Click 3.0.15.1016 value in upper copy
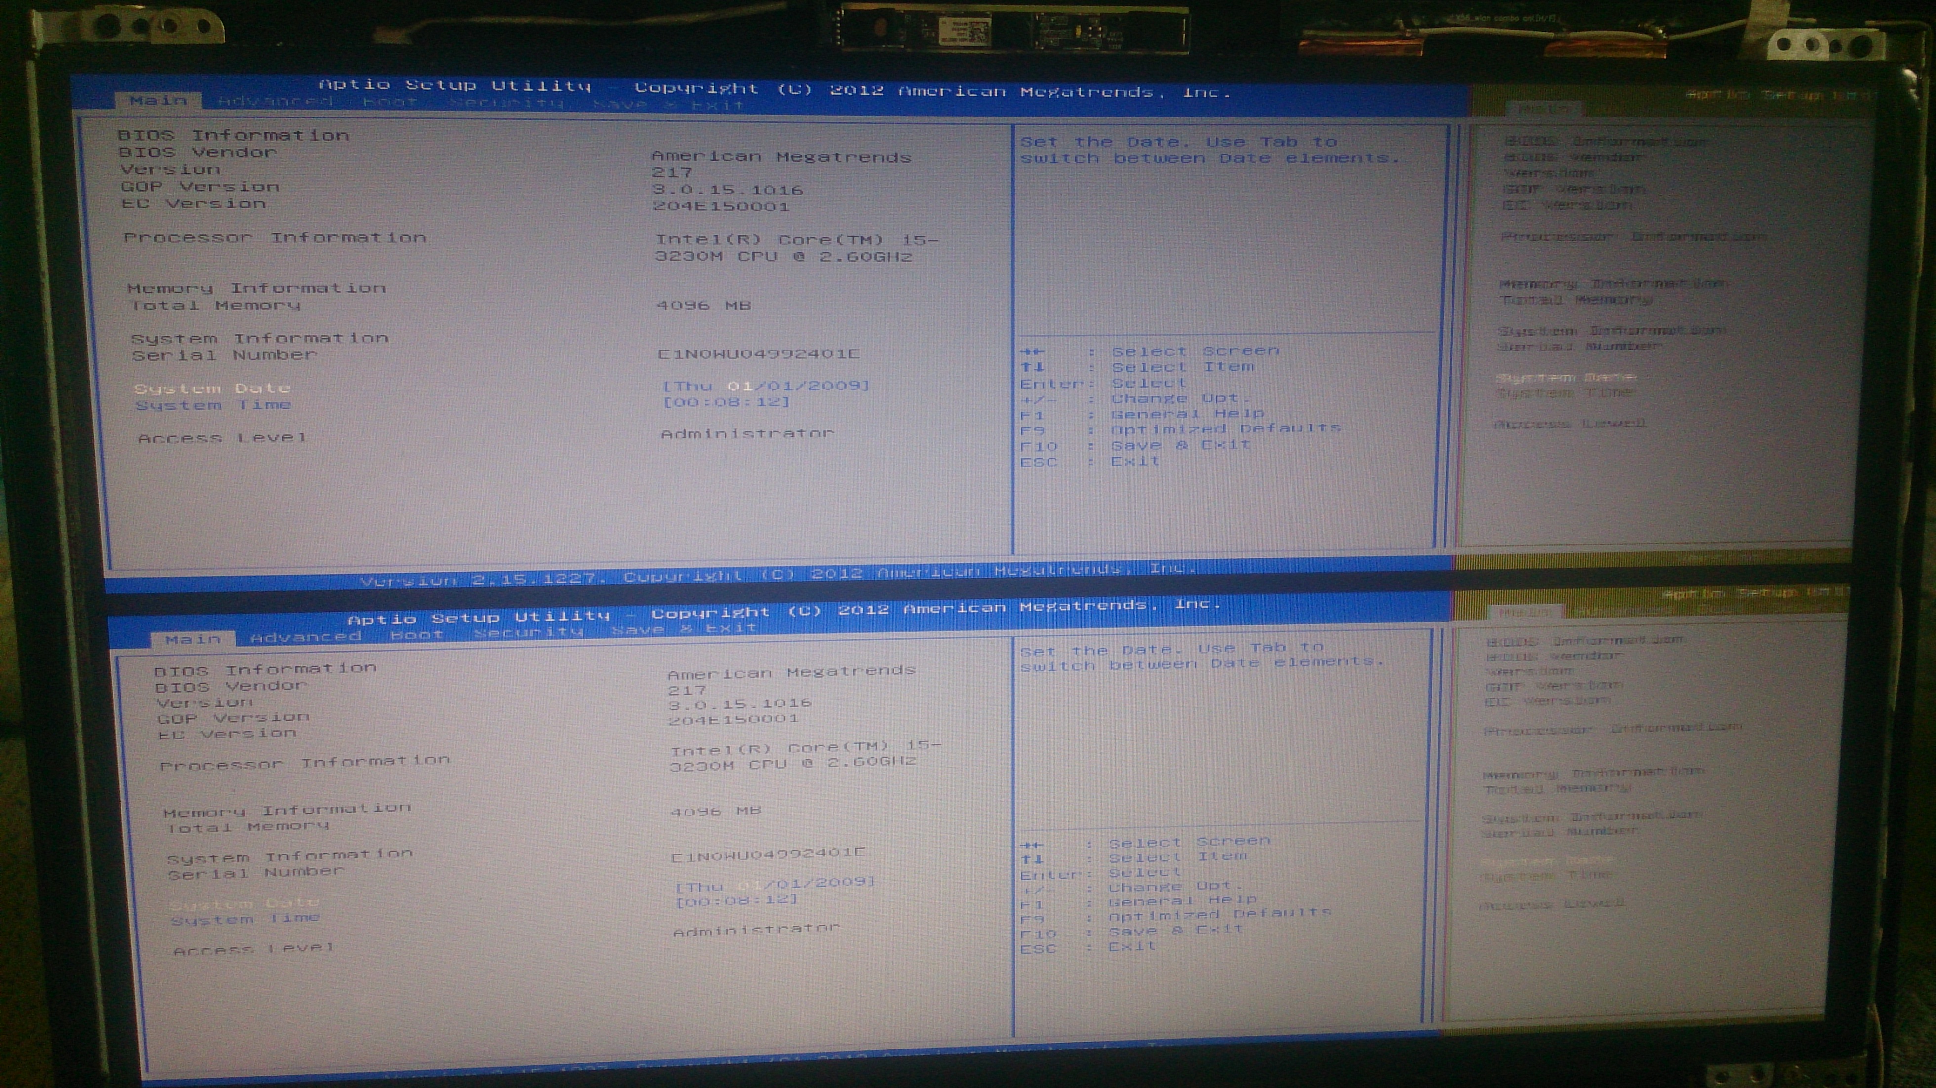 [x=728, y=190]
